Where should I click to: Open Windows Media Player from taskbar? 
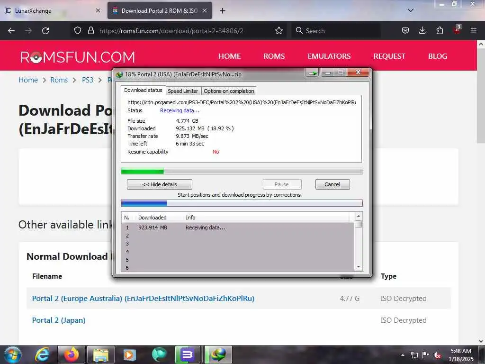130,355
